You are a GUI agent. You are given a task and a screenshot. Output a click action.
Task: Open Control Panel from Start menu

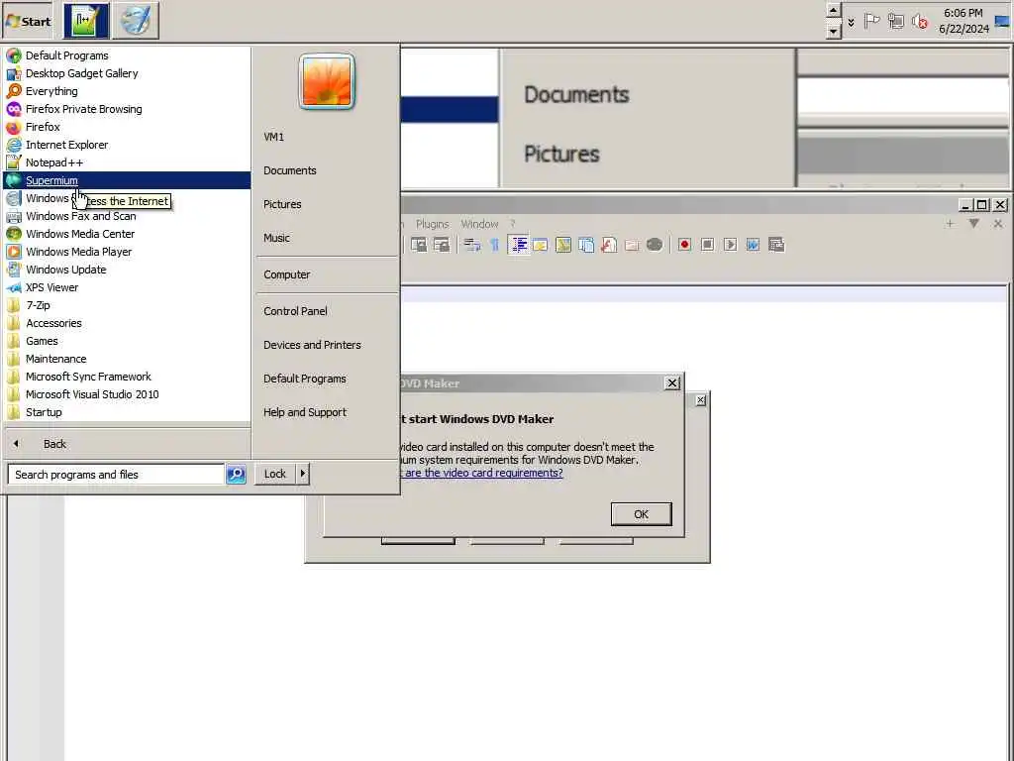coord(295,311)
